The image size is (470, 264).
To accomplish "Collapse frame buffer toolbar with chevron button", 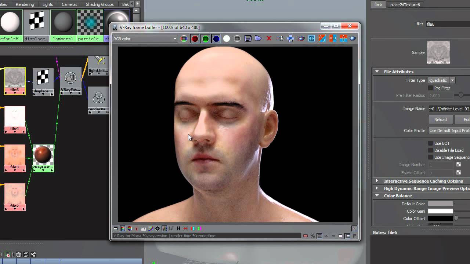I will [x=354, y=228].
